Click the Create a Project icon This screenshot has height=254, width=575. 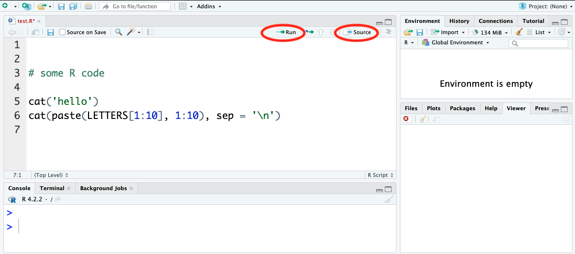point(26,6)
